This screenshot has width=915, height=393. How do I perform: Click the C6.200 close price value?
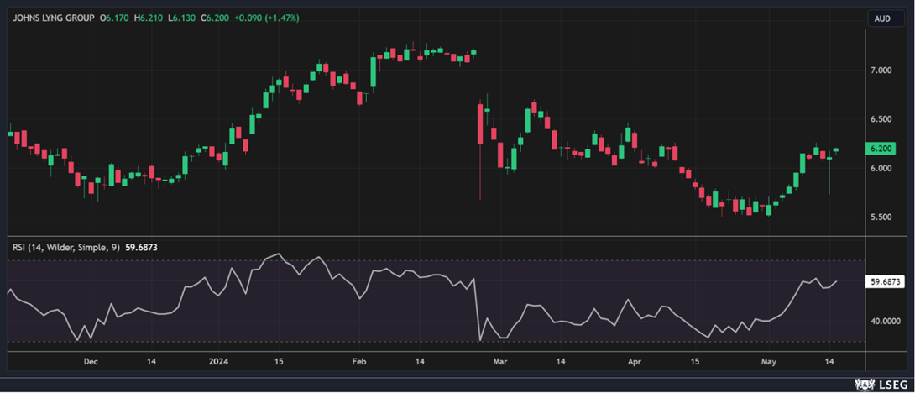(x=216, y=18)
